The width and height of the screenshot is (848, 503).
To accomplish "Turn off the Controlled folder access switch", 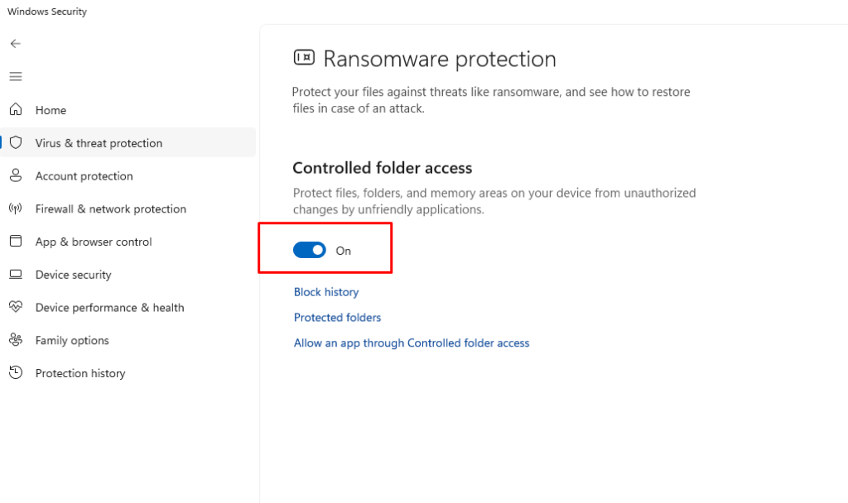I will [310, 250].
